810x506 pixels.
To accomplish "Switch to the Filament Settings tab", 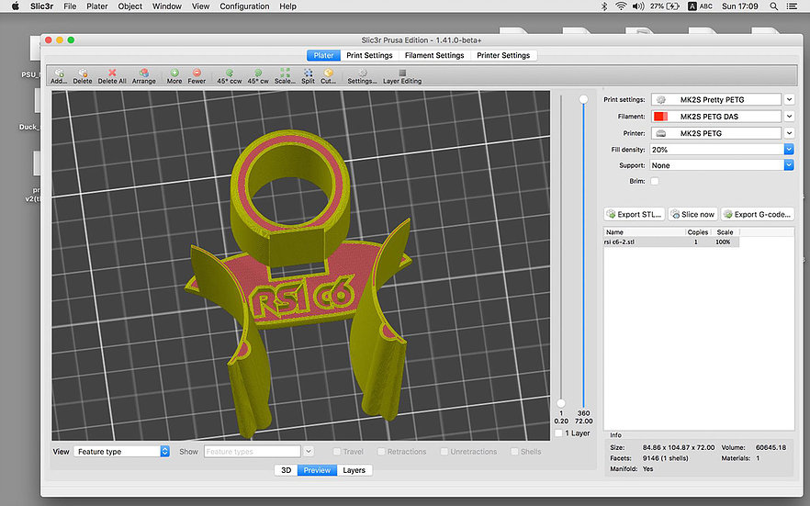I will [x=434, y=55].
